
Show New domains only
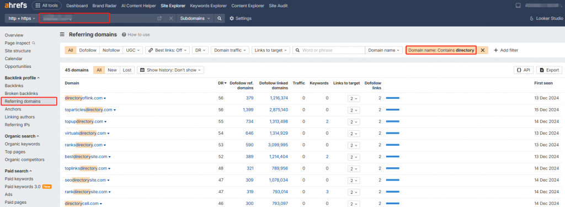click(112, 70)
